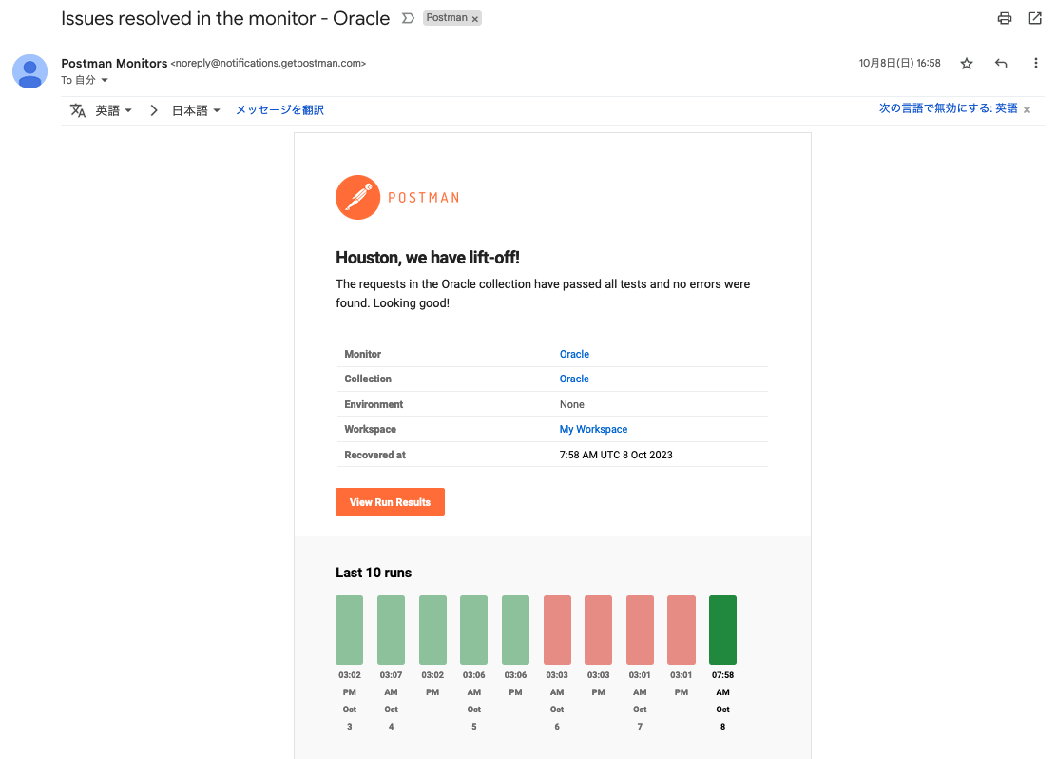Open the My Workspace link
The width and height of the screenshot is (1056, 759).
click(593, 429)
